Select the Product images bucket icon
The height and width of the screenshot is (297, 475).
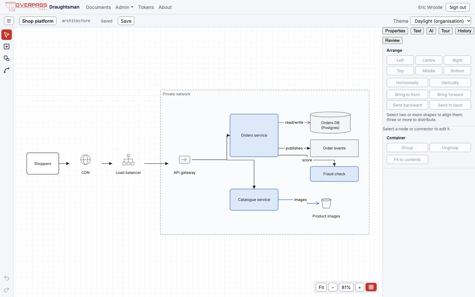[x=326, y=203]
